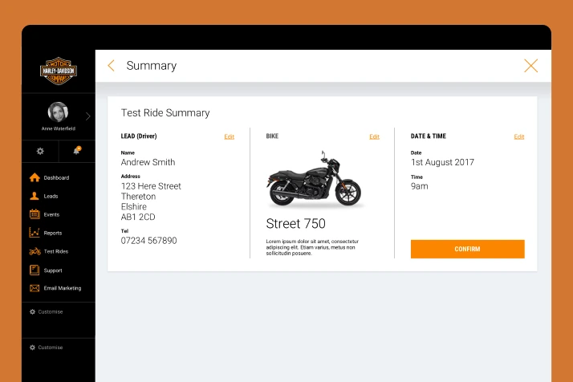Close the Summary panel with X
The image size is (573, 382).
coord(530,66)
